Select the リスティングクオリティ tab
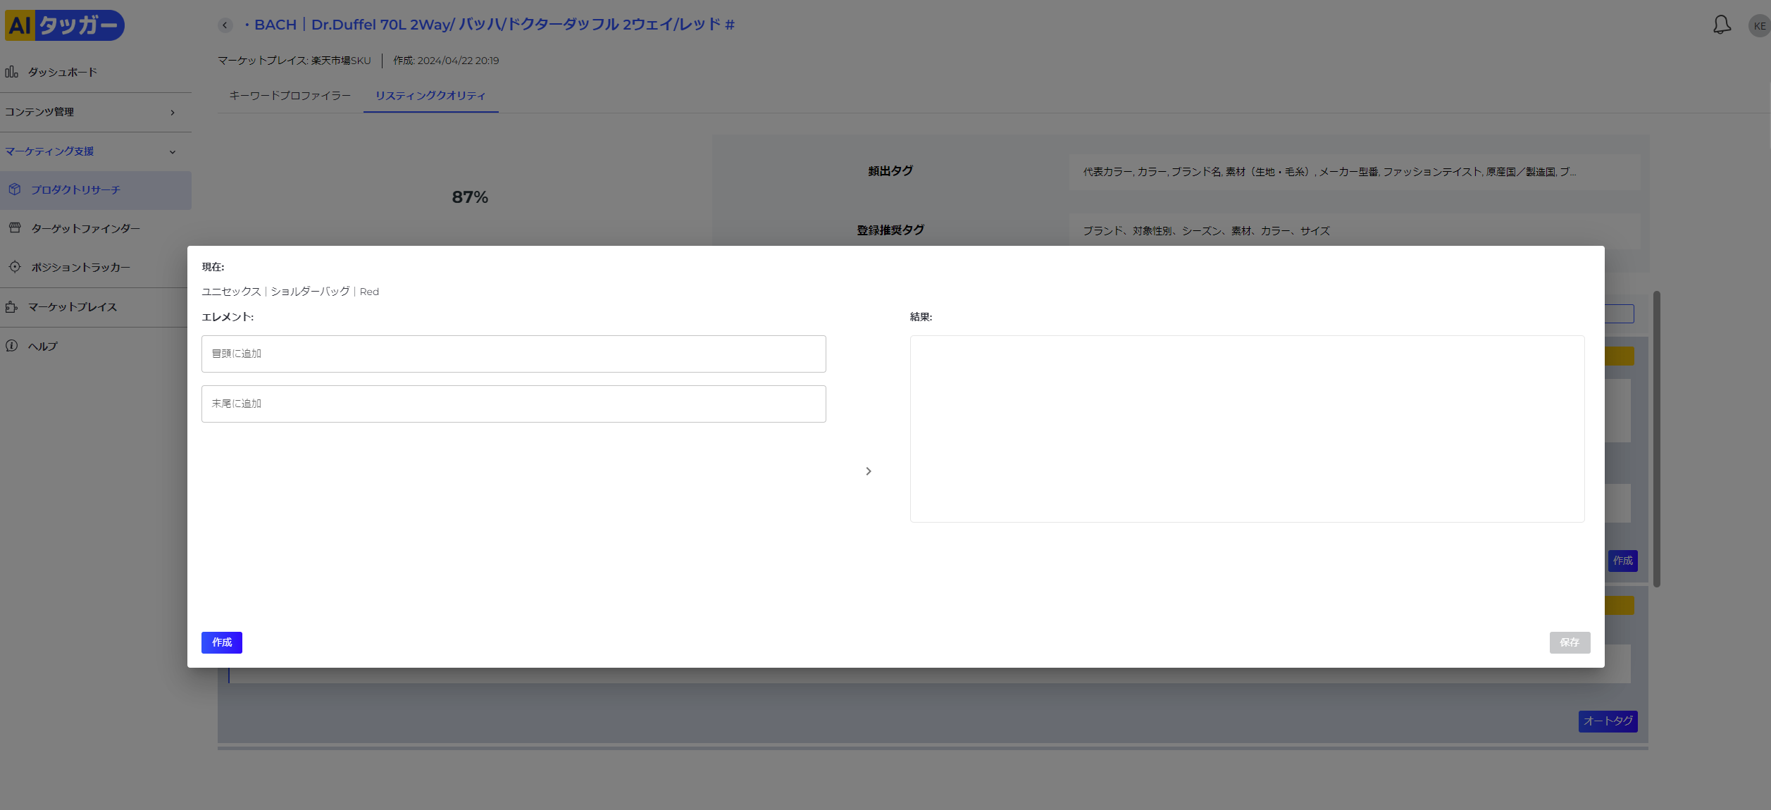The width and height of the screenshot is (1771, 810). tap(430, 96)
